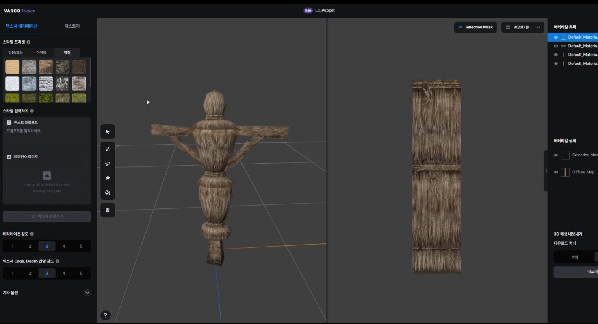Select the eraser tool

[108, 178]
